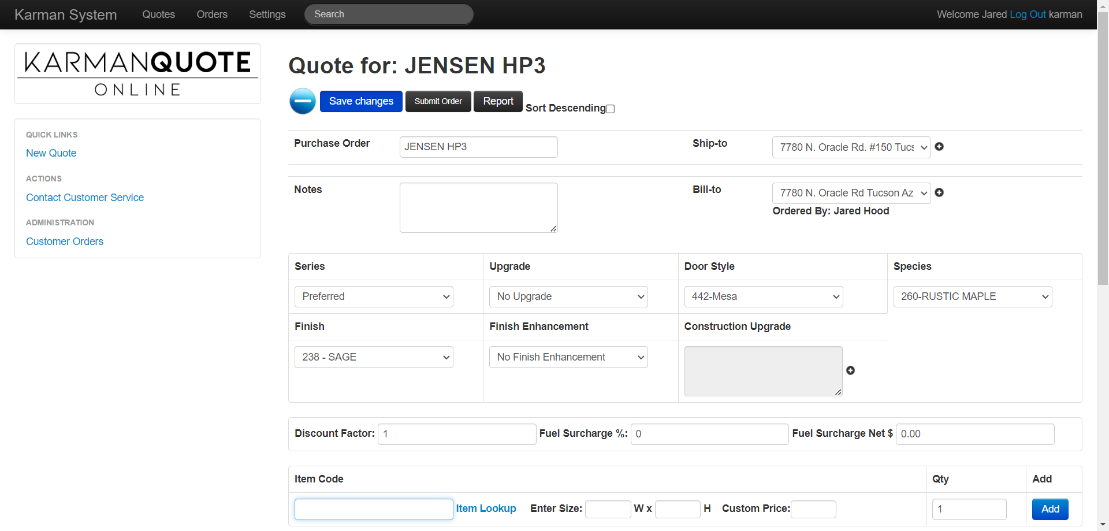Click the blue minus delete quote icon

pos(302,101)
